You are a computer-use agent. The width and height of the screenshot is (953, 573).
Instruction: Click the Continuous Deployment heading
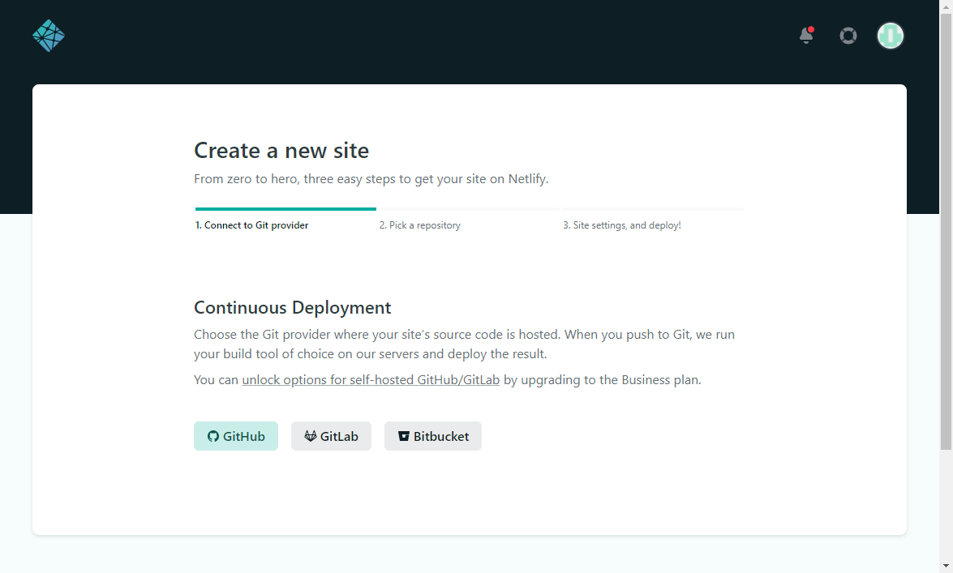pyautogui.click(x=292, y=307)
